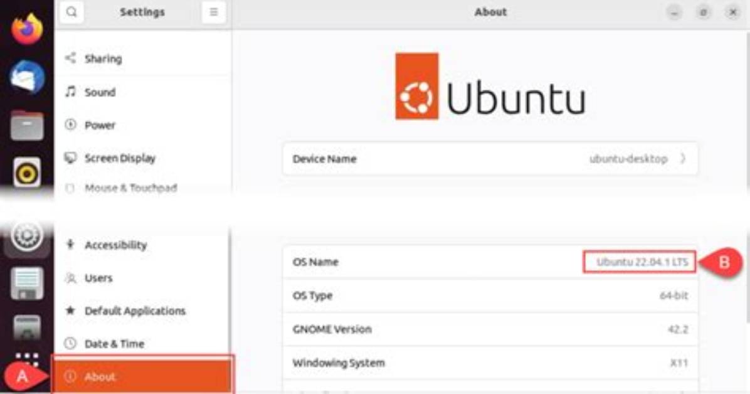Close the Settings window
The image size is (750, 394).
pyautogui.click(x=733, y=12)
